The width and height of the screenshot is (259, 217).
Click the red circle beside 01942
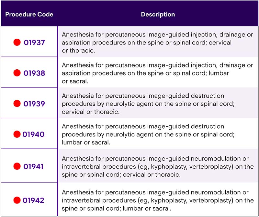[17, 200]
